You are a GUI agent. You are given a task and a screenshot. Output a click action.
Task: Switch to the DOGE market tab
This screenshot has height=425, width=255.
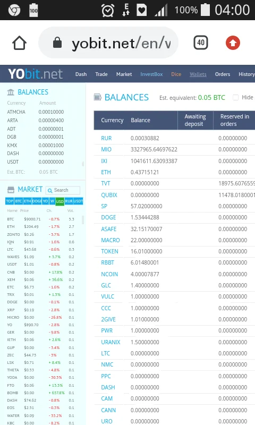(37, 201)
